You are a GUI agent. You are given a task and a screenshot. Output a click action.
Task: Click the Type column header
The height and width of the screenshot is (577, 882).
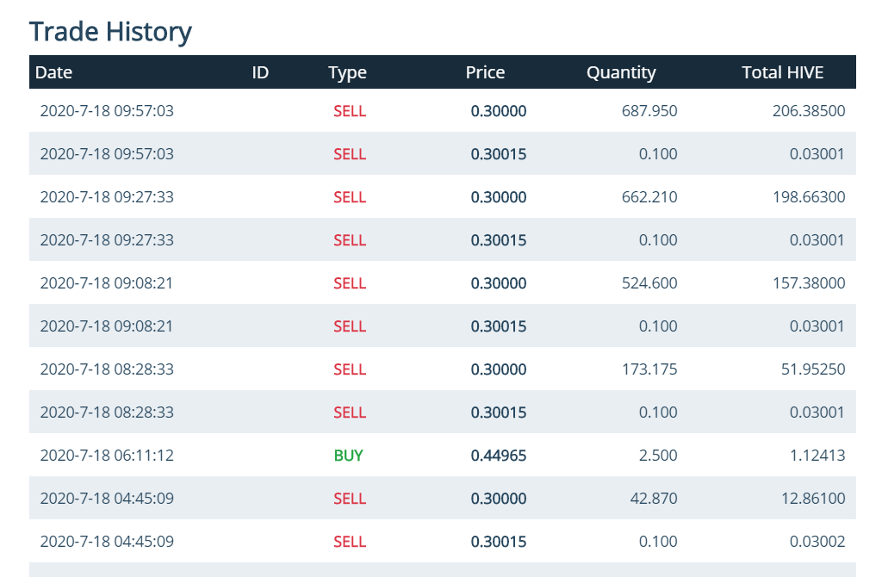[x=347, y=72]
